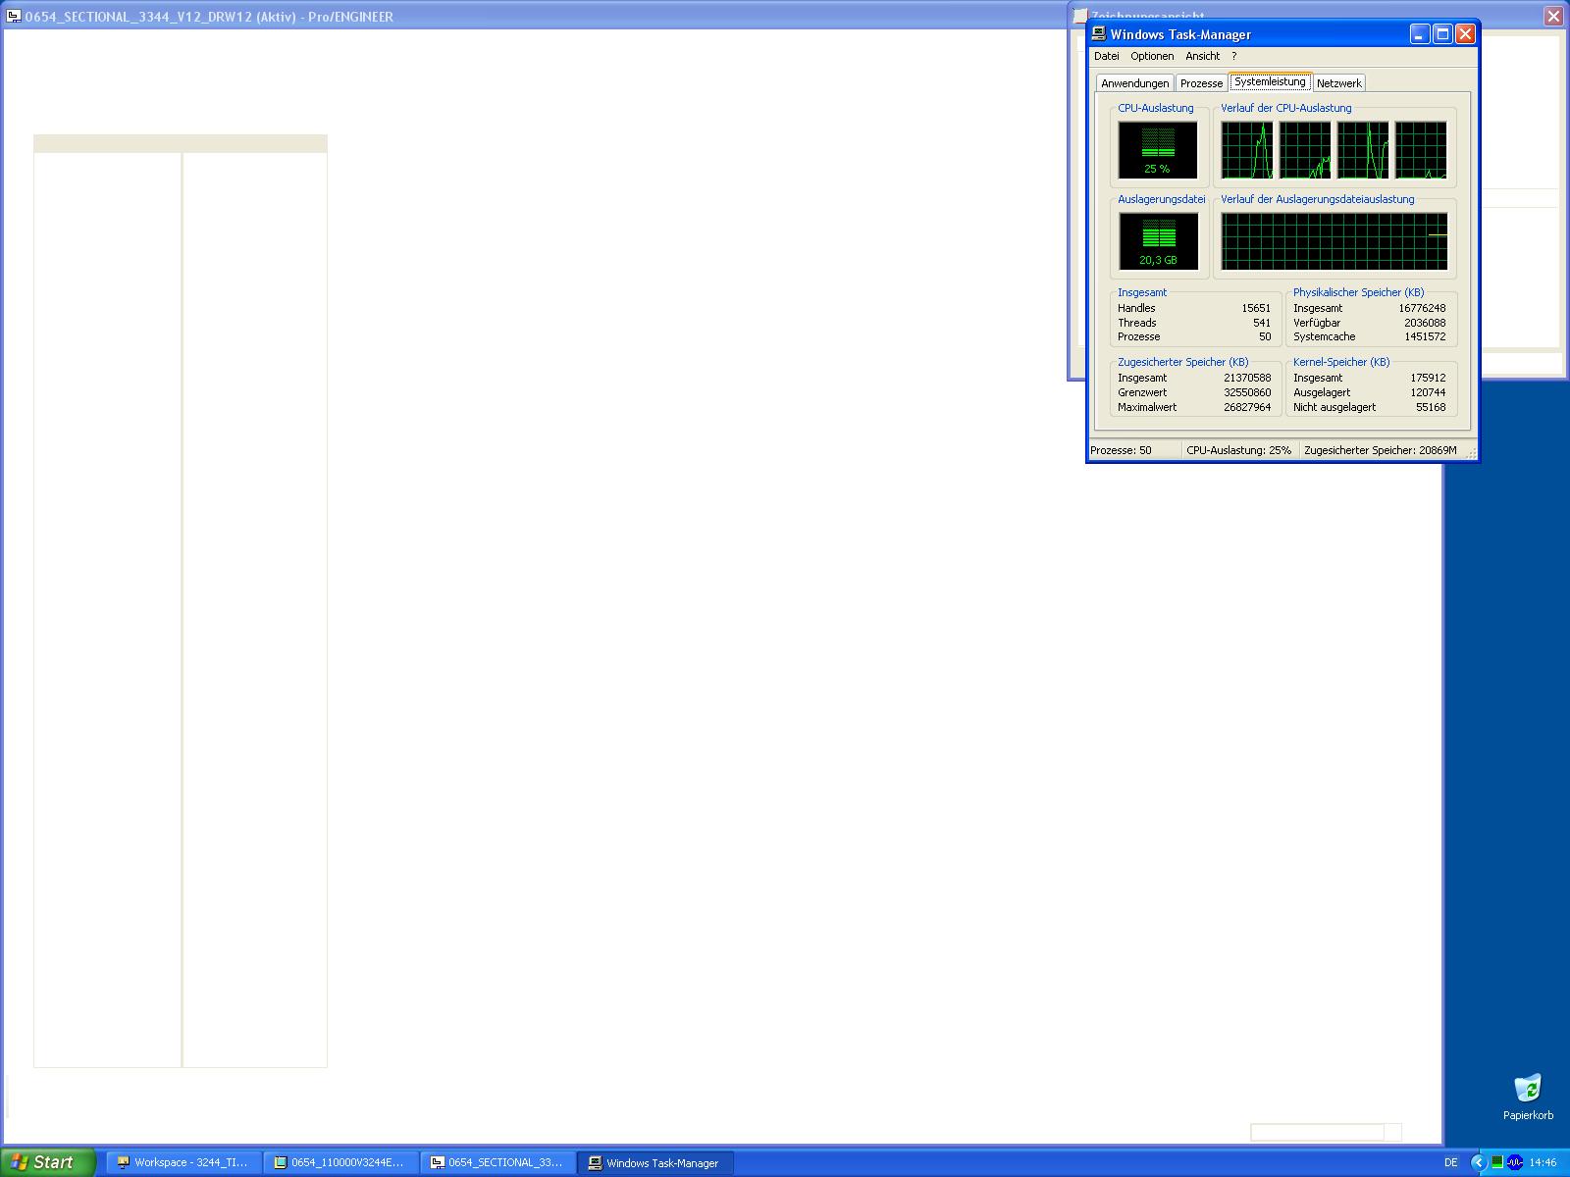
Task: Minimize the Windows Task-Manager window
Action: (1420, 34)
